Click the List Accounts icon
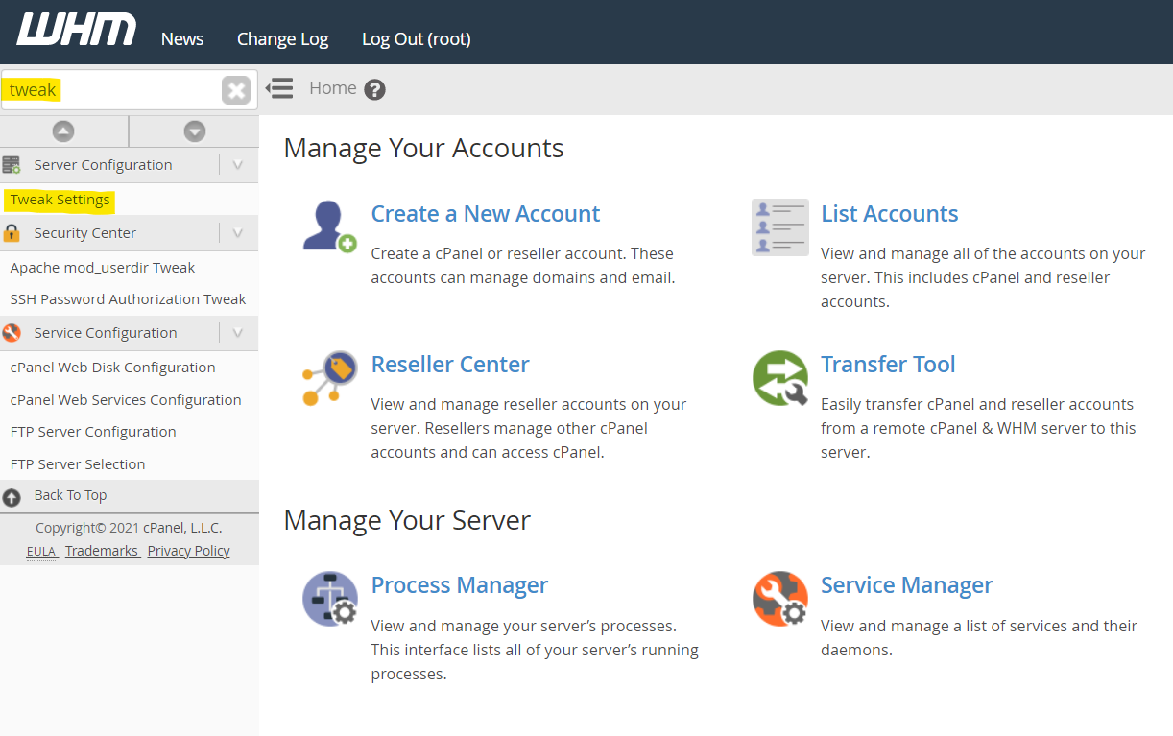This screenshot has width=1173, height=736. tap(779, 227)
